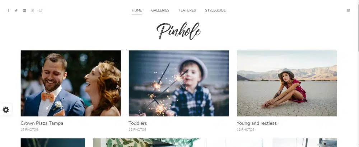Click the Pinhole site logo
359x147 pixels.
[178, 31]
